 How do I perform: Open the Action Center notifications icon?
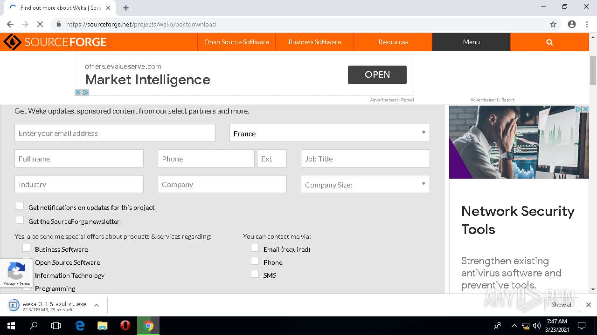(x=582, y=326)
